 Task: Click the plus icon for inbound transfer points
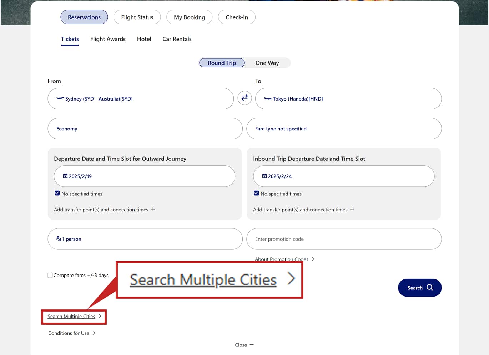pos(352,210)
